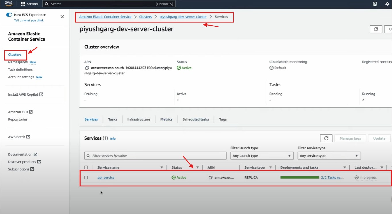This screenshot has height=214, width=392.
Task: Go to Task definitions in sidebar
Action: pyautogui.click(x=20, y=70)
